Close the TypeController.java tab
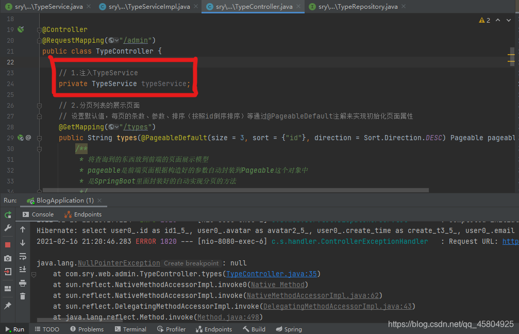The height and width of the screenshot is (334, 519). (x=298, y=6)
